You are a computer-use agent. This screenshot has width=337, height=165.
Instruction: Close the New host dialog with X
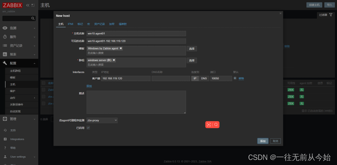click(x=280, y=13)
